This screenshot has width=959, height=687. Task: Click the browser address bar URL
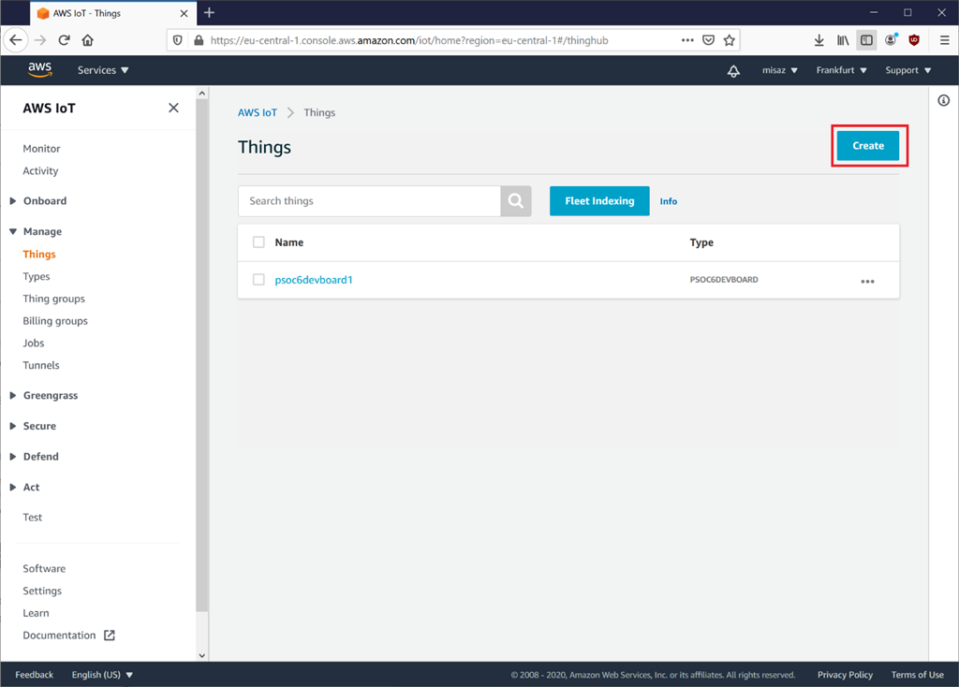(409, 40)
